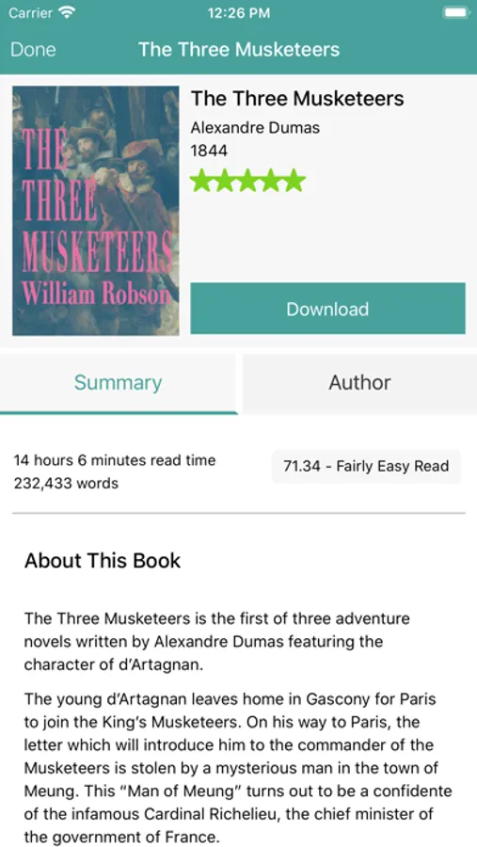
Task: Tap the 71.34 Fairly Easy Read badge
Action: [366, 466]
